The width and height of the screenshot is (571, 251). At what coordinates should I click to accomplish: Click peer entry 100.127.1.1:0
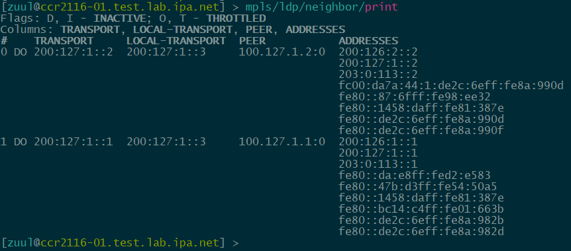pyautogui.click(x=282, y=141)
